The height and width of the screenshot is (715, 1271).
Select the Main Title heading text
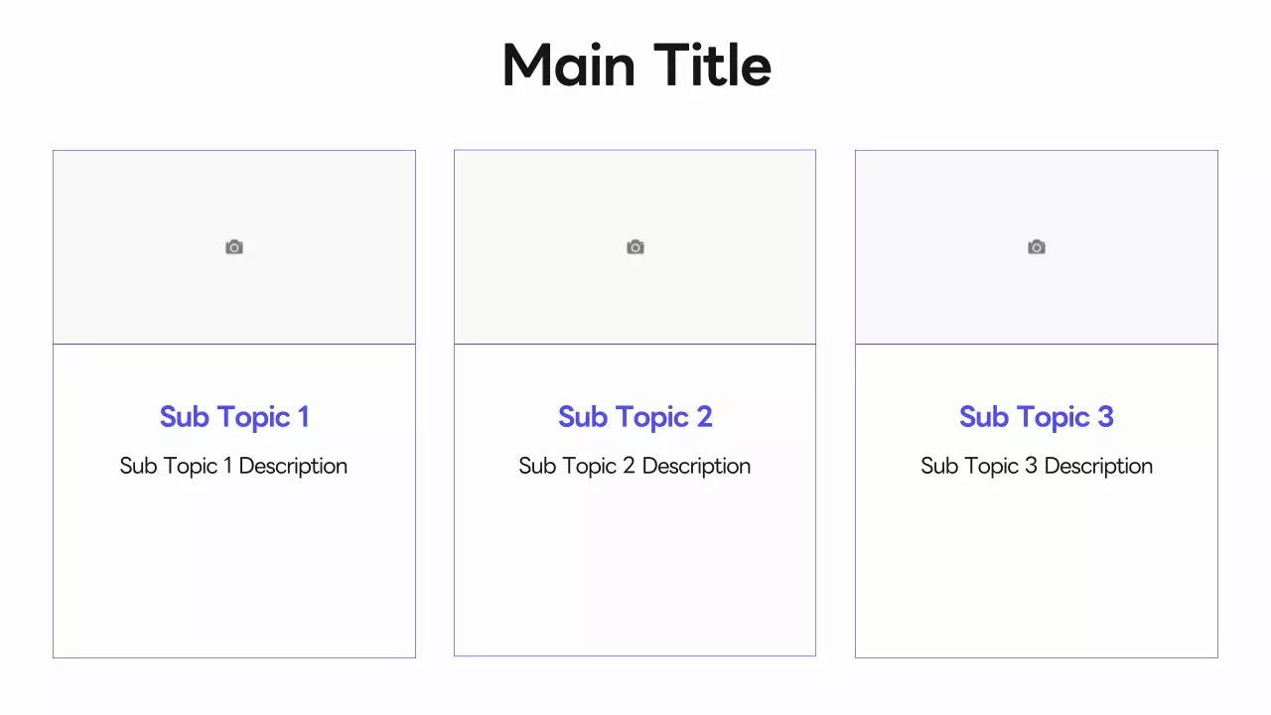click(x=636, y=66)
